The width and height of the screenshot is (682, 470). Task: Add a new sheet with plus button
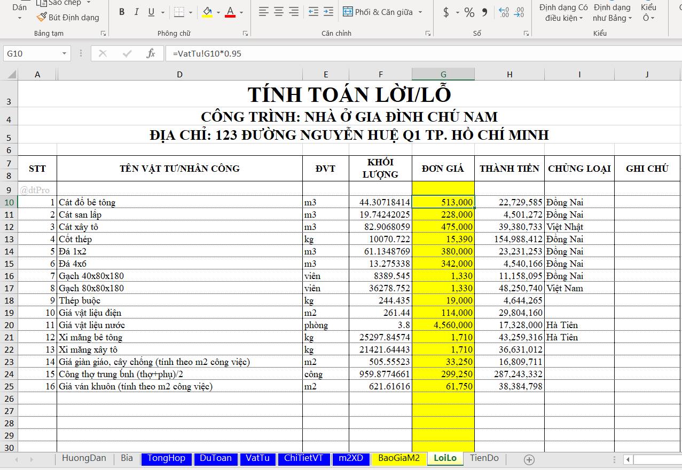[x=529, y=459]
